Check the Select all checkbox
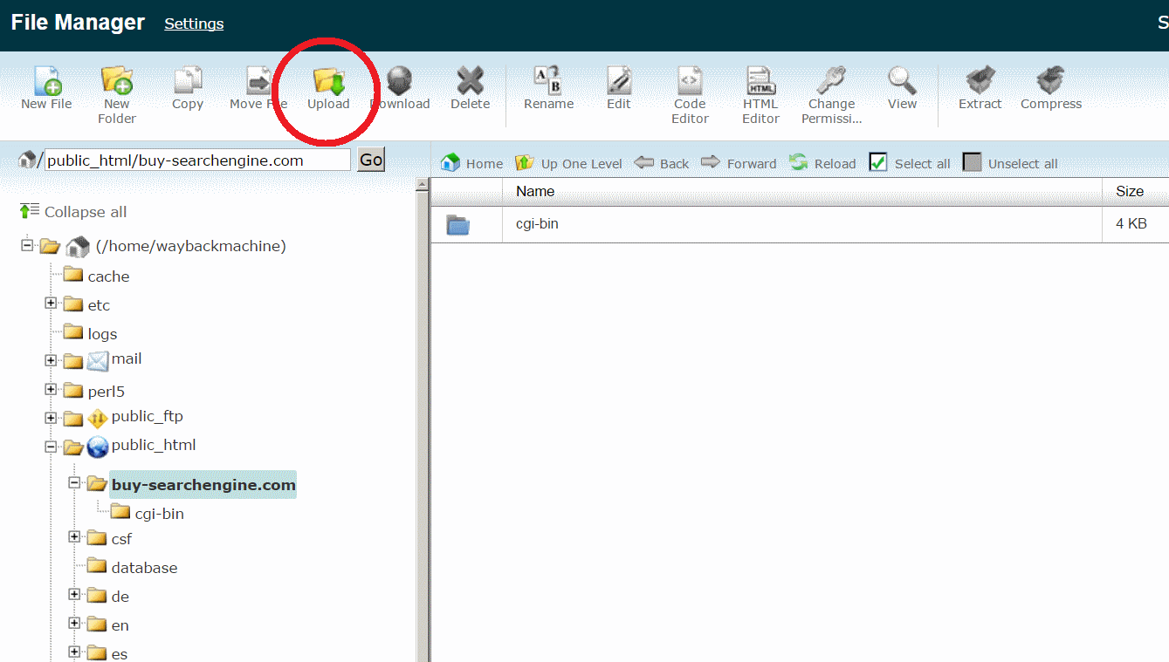This screenshot has height=662, width=1169. pyautogui.click(x=878, y=163)
